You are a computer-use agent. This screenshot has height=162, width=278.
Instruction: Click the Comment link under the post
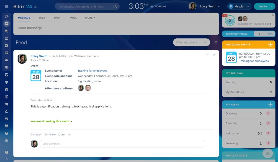click(x=36, y=134)
